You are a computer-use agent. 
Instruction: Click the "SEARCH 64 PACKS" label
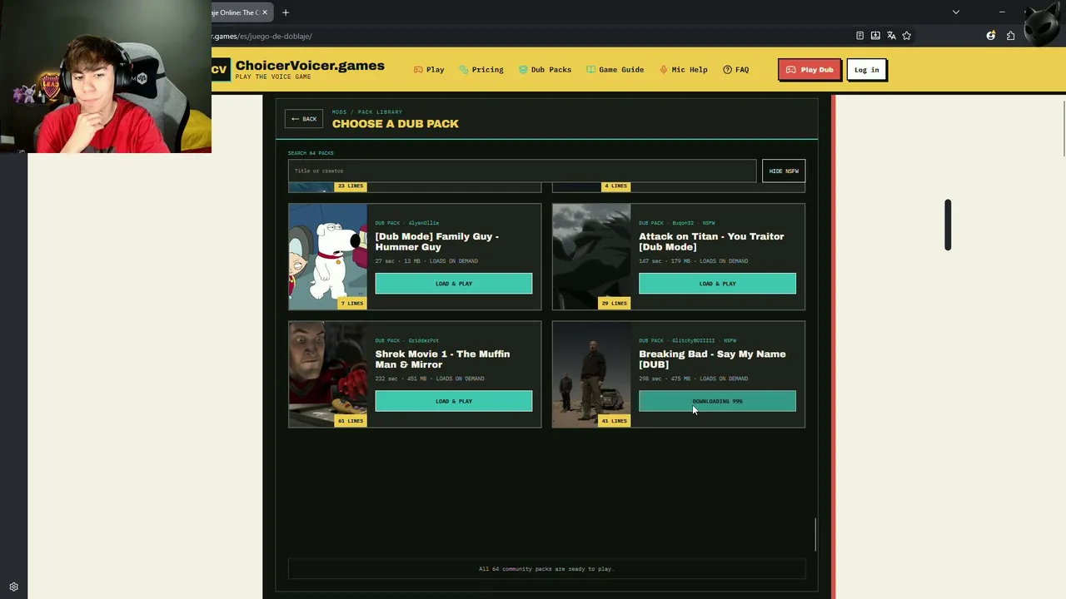311,153
